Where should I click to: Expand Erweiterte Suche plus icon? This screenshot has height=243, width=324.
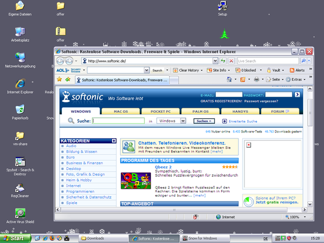click(224, 121)
